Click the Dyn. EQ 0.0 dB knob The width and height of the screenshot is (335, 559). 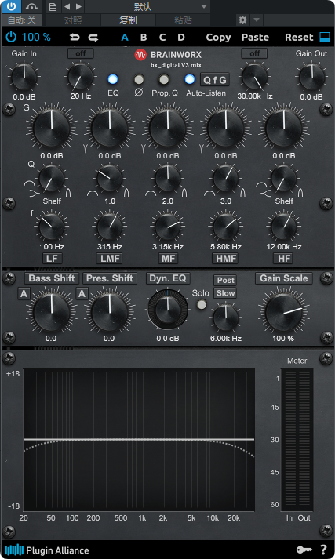pyautogui.click(x=168, y=309)
